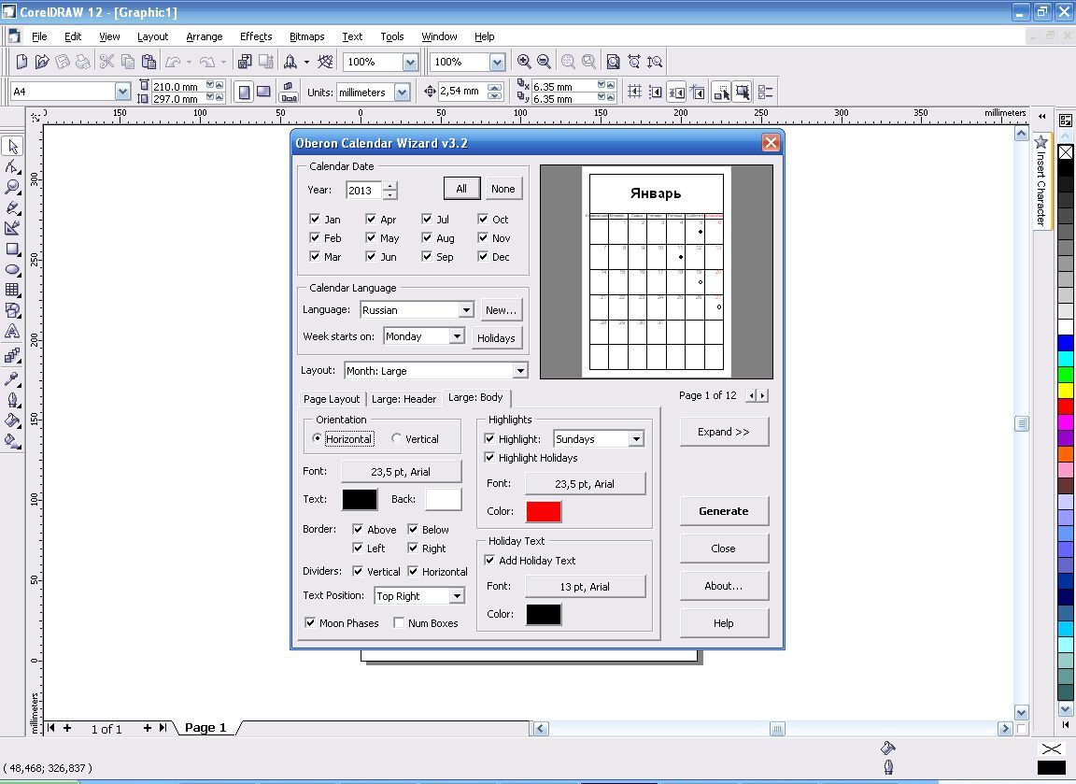Select the Zoom tool in toolbox

(x=12, y=187)
